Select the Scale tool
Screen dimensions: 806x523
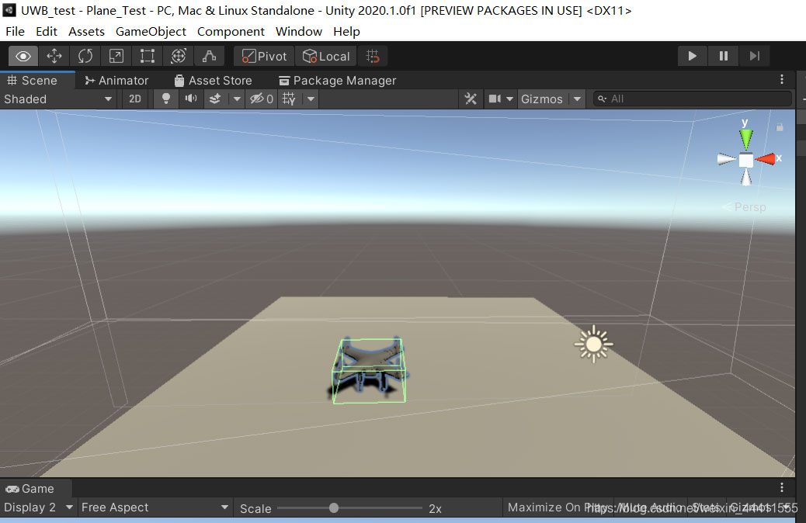click(116, 56)
